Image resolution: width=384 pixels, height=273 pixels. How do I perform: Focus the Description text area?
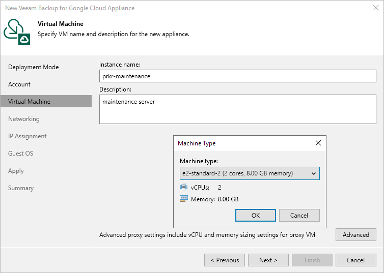click(238, 109)
